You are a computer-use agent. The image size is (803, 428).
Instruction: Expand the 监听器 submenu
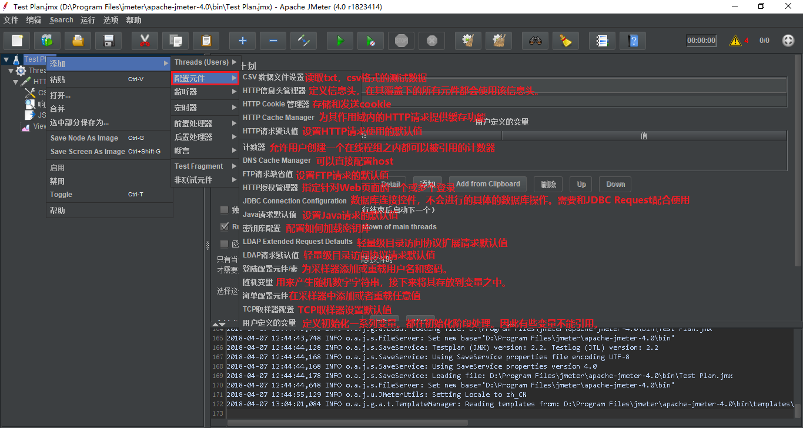(x=205, y=92)
